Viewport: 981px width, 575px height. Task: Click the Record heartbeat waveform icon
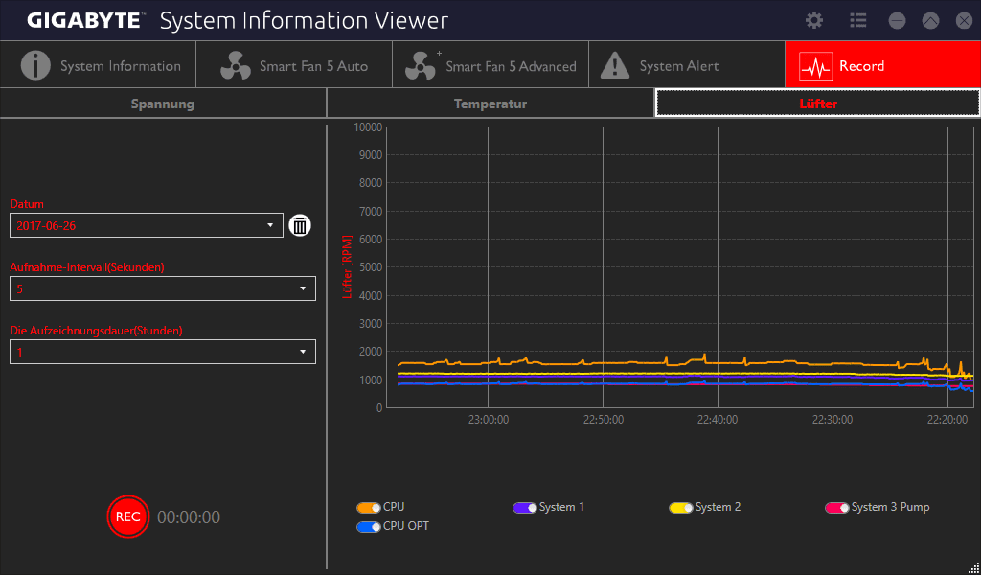[x=816, y=66]
